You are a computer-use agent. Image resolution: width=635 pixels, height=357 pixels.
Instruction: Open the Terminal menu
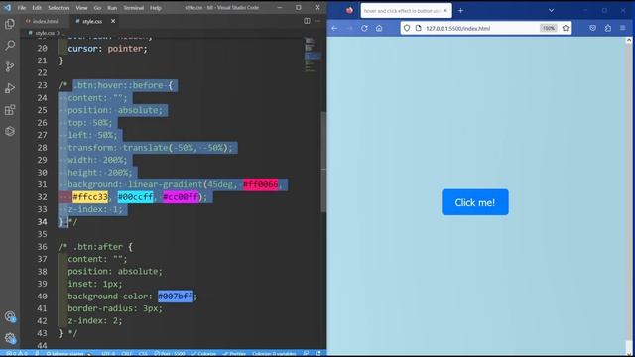(x=134, y=8)
